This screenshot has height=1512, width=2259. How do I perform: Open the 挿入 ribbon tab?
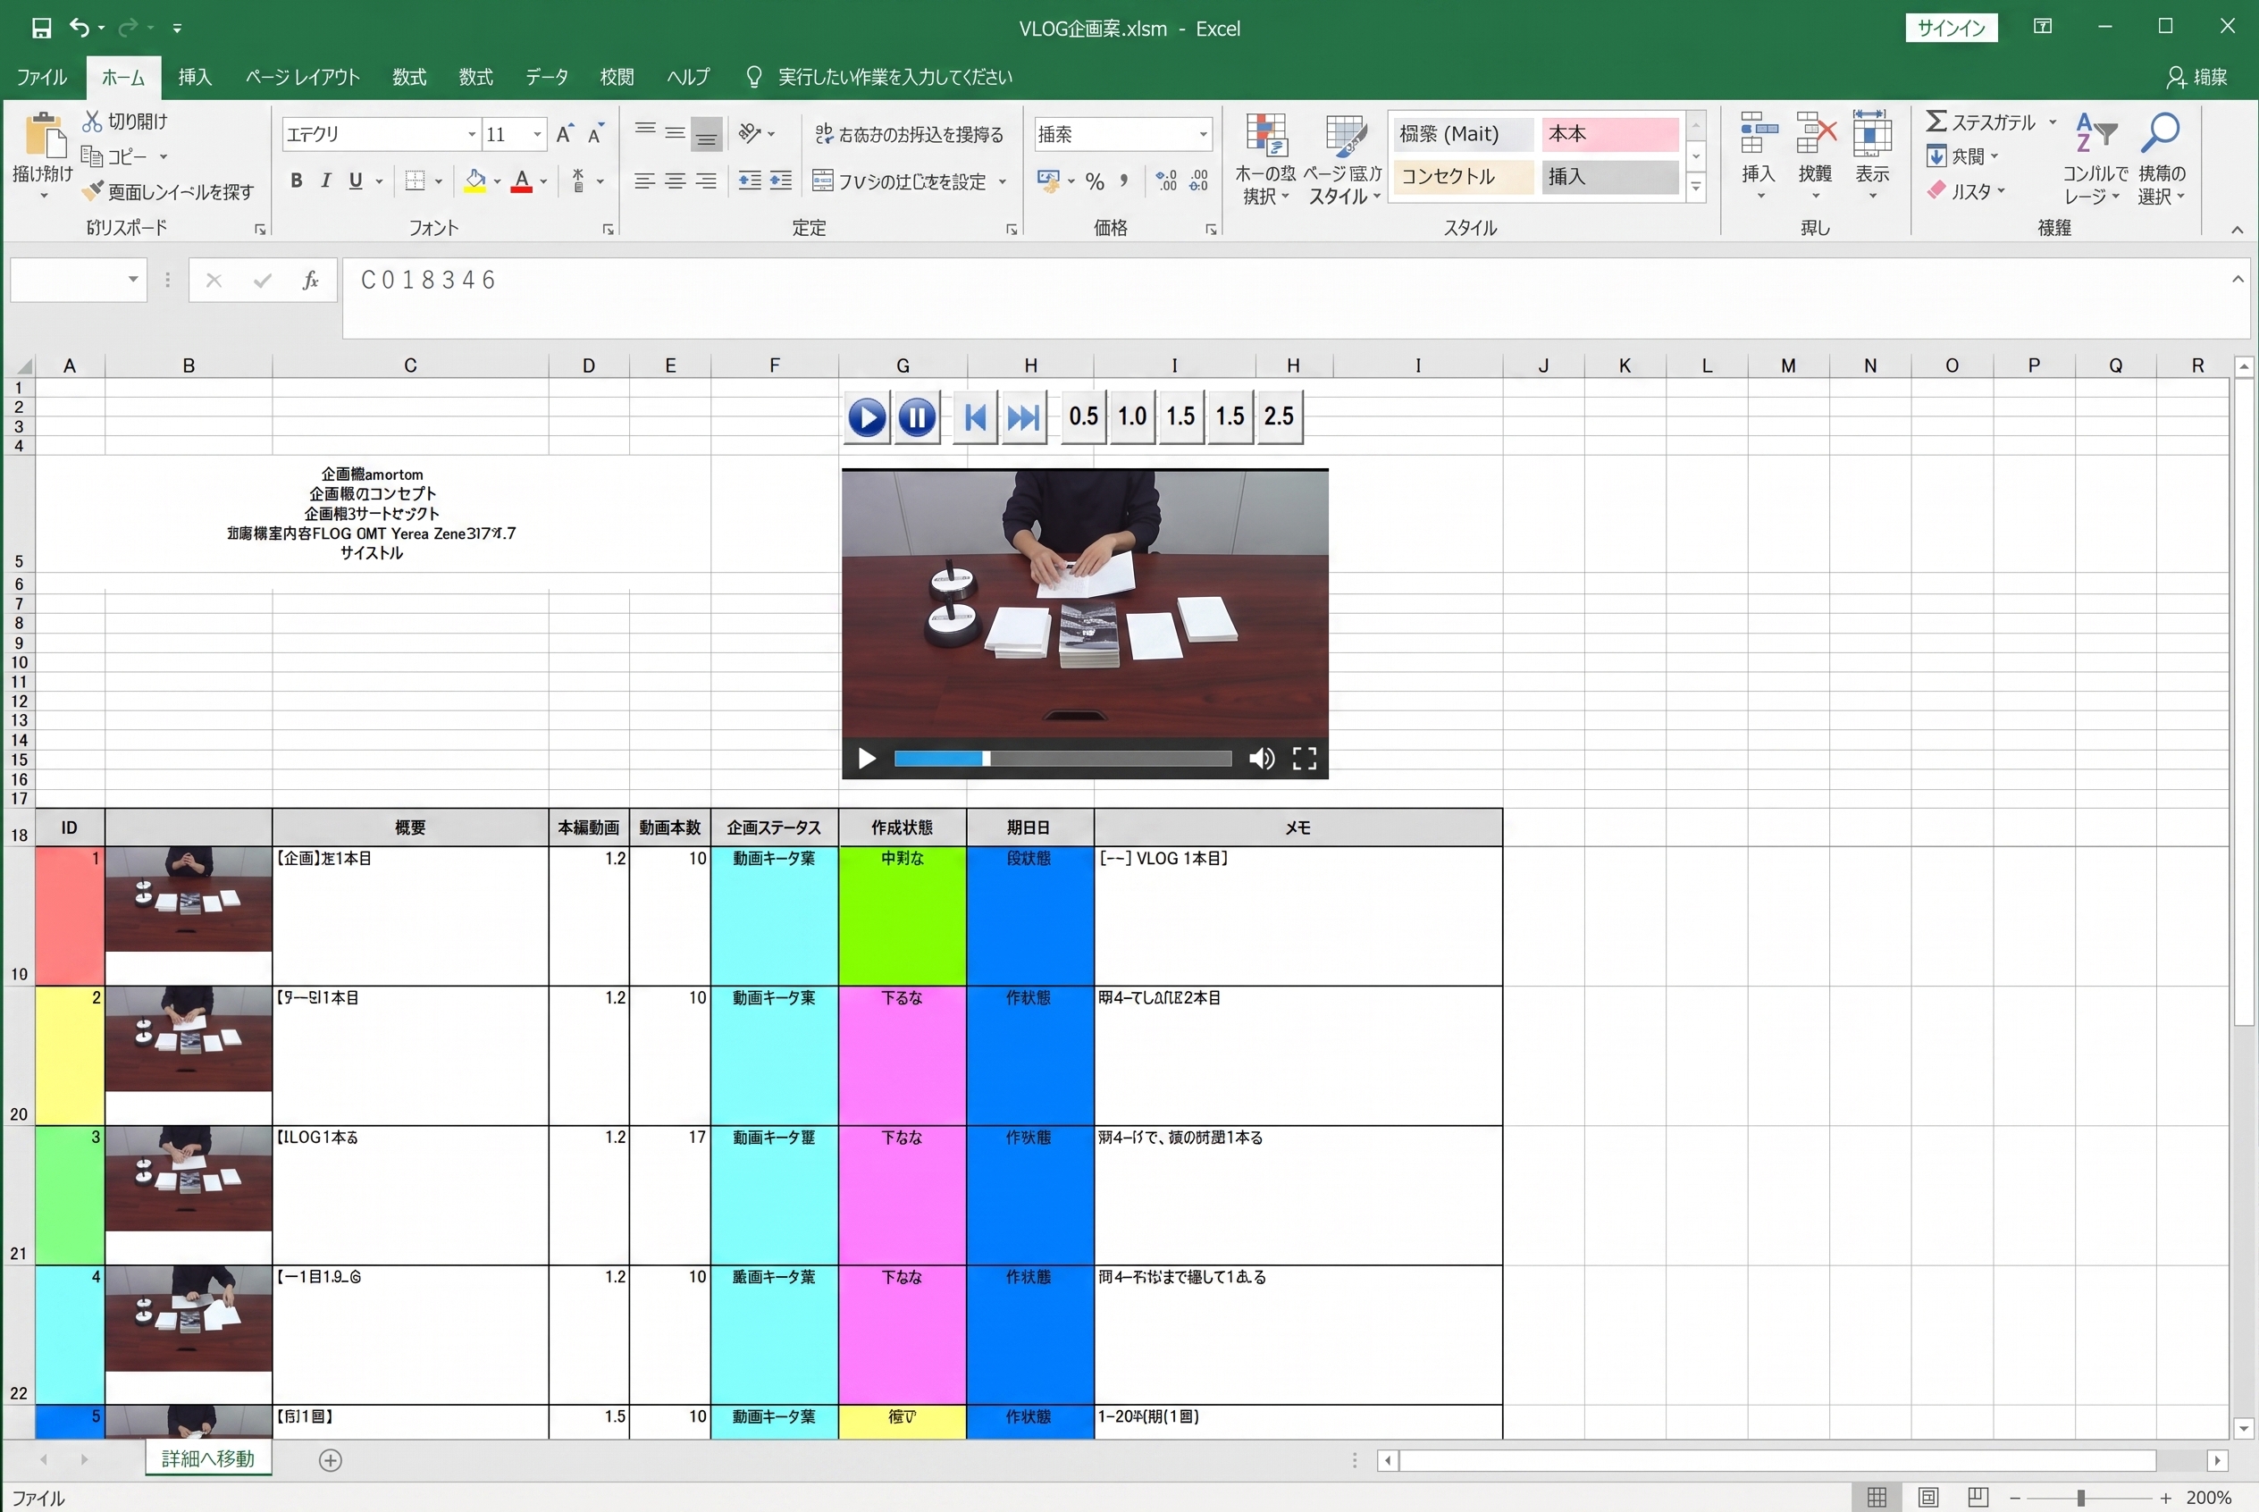point(195,77)
